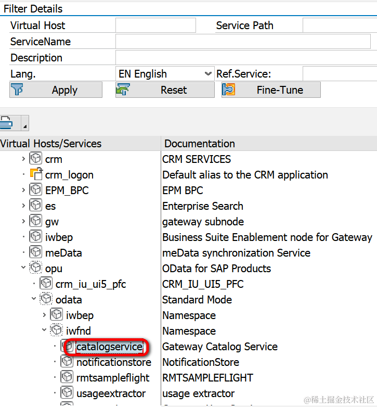Collapse the iwfnd namespace node
This screenshot has width=377, height=407.
point(44,330)
